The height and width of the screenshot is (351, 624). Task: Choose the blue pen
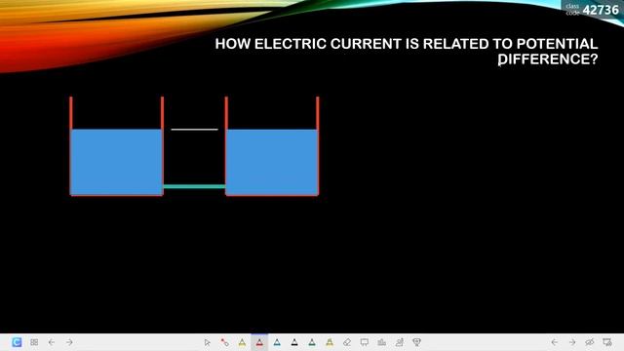tap(277, 342)
